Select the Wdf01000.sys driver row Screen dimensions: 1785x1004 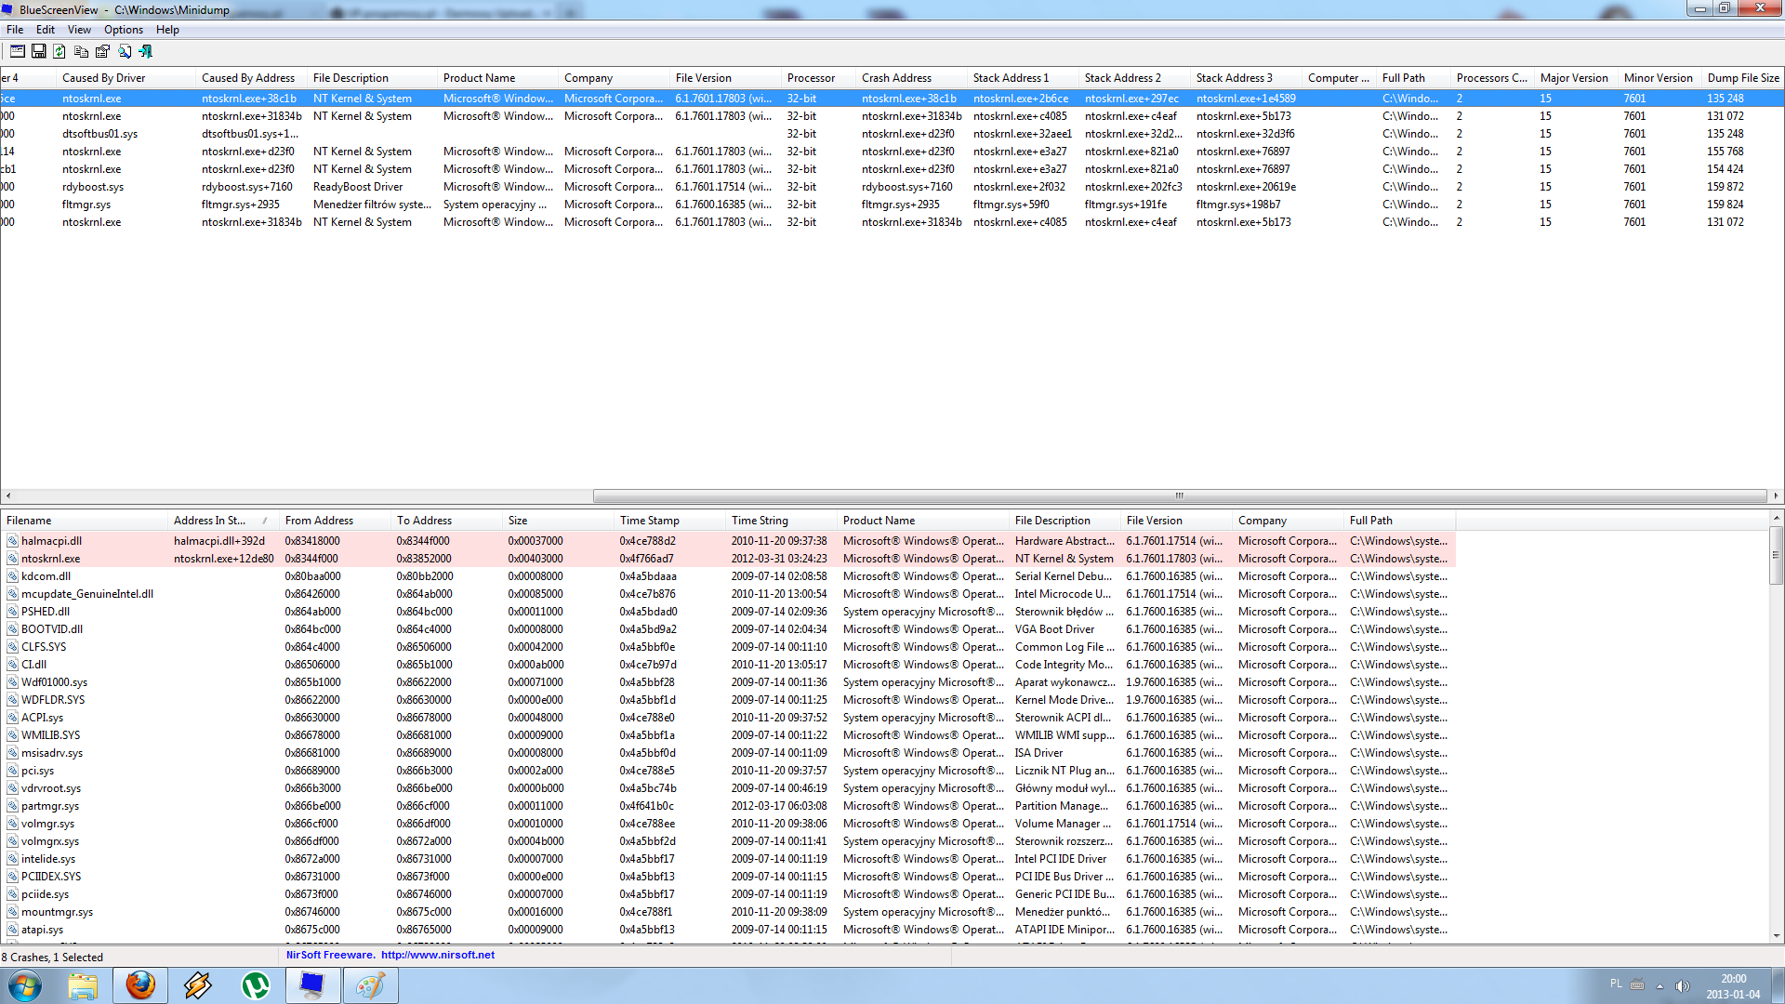click(729, 682)
